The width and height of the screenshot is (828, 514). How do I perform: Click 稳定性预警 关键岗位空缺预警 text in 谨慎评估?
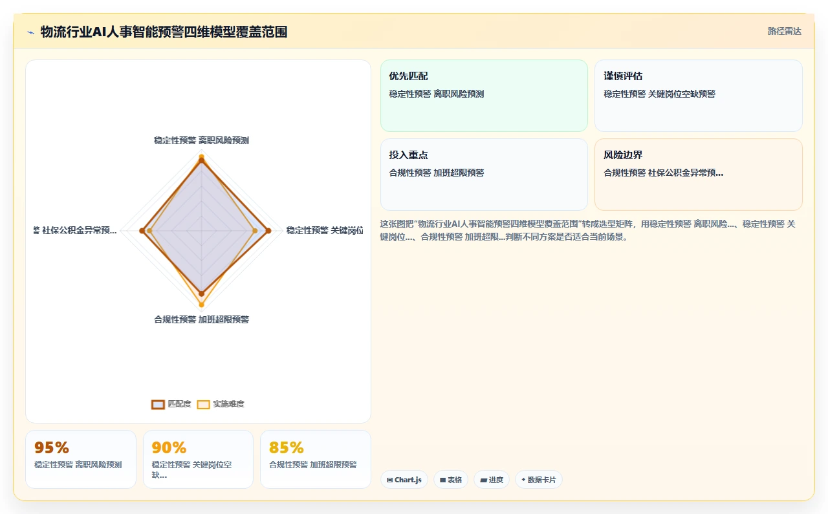point(659,94)
